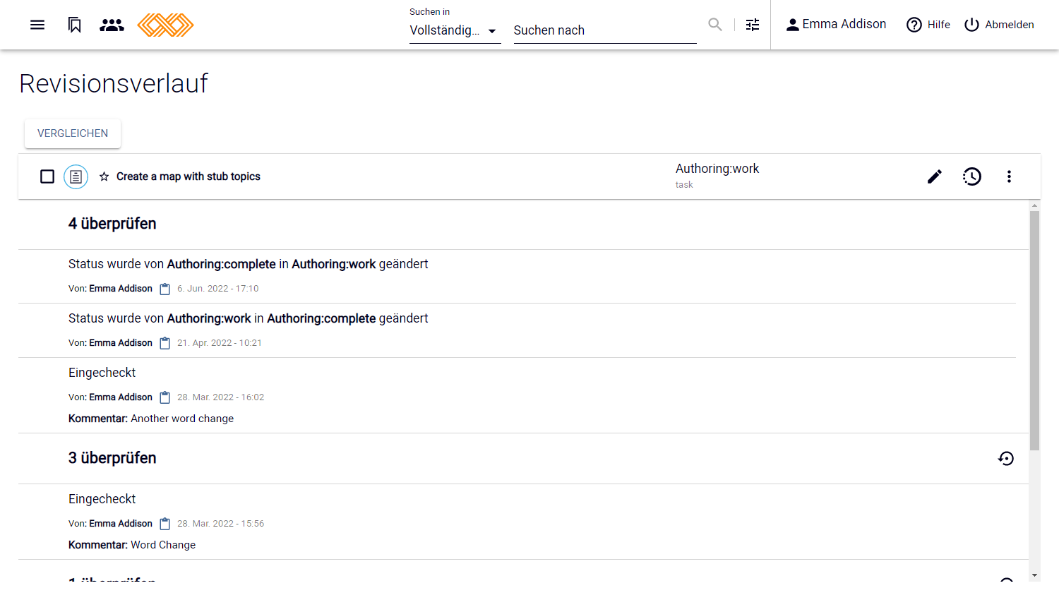Select the 4 überprüfen revision heading
1059x600 pixels.
click(x=112, y=224)
